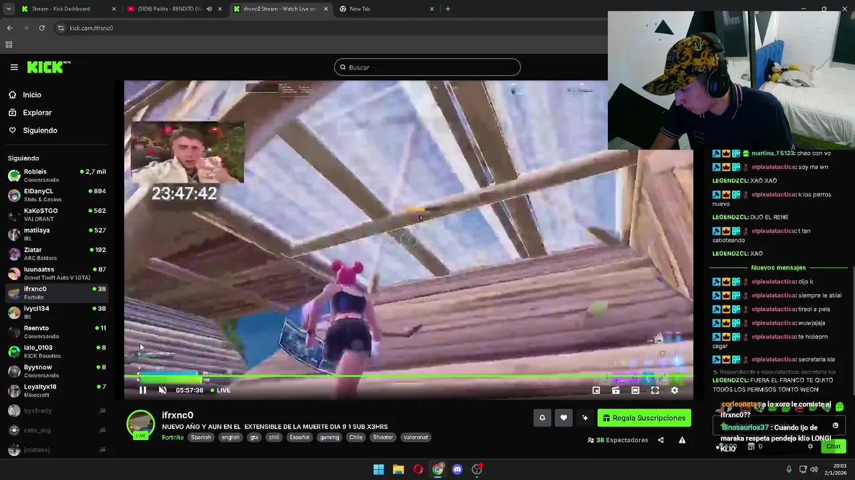Open the chat shop icon

click(x=751, y=447)
